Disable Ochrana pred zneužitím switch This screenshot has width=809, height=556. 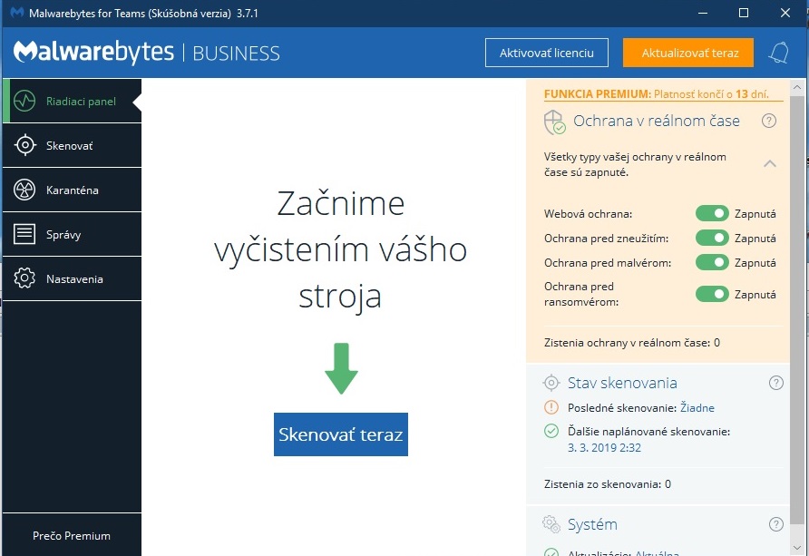(x=712, y=238)
